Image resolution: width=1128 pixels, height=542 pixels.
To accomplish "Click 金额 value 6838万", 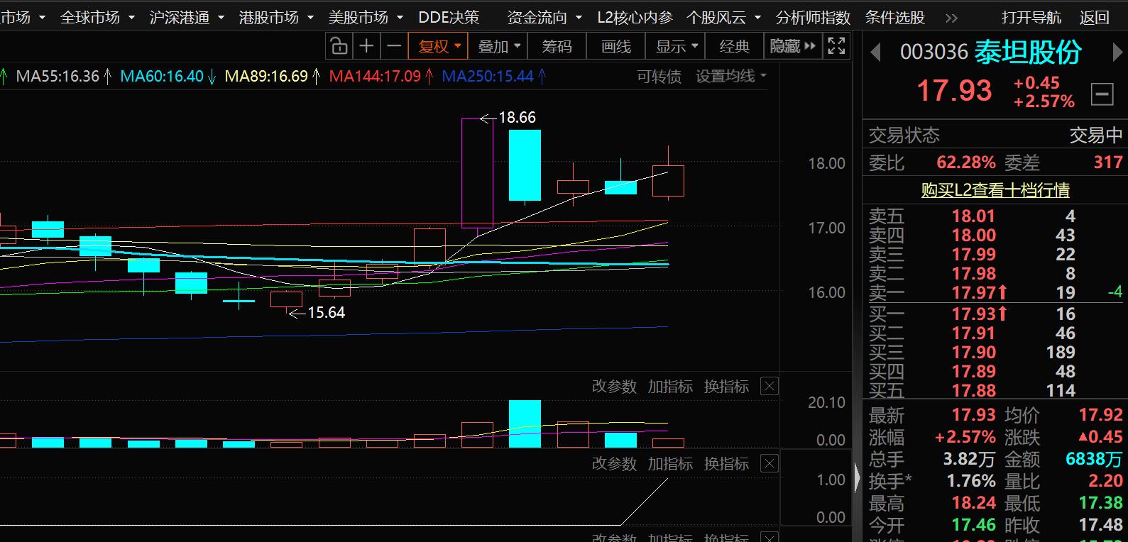I will (1094, 459).
